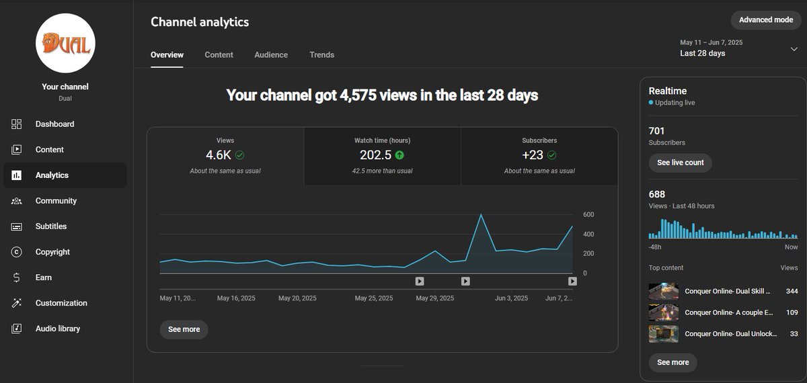Open Earn in the sidebar menu
807x383 pixels.
tap(65, 278)
